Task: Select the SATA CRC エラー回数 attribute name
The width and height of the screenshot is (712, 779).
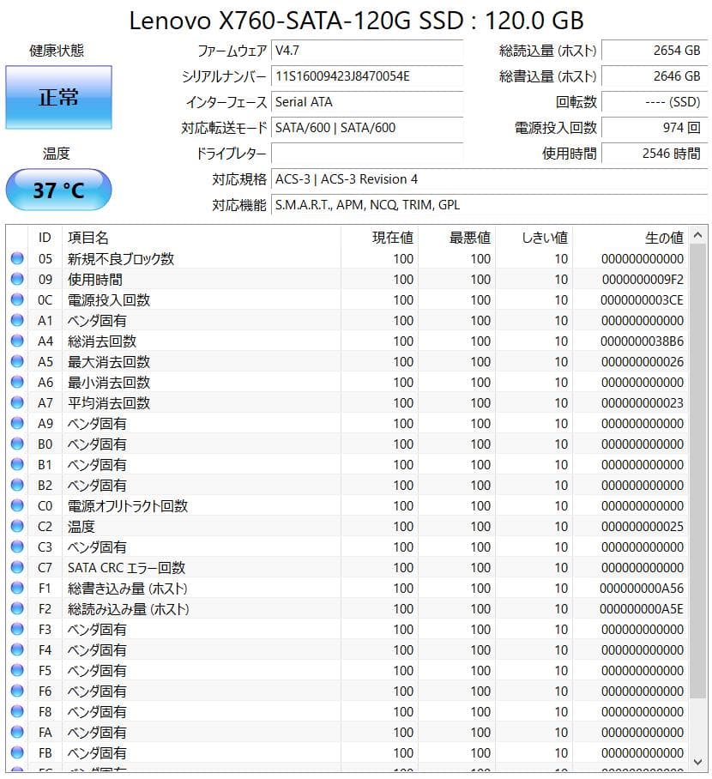Action: 126,567
